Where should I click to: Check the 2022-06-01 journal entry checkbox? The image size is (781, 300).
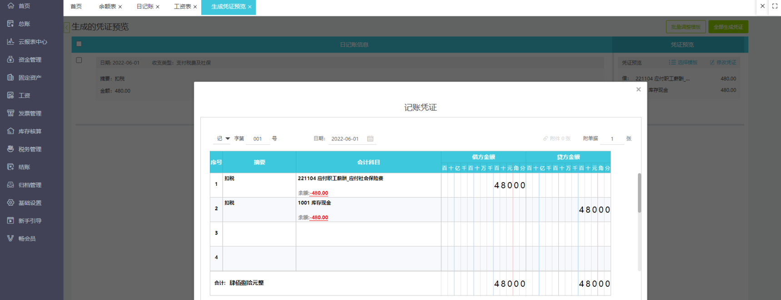coord(79,60)
